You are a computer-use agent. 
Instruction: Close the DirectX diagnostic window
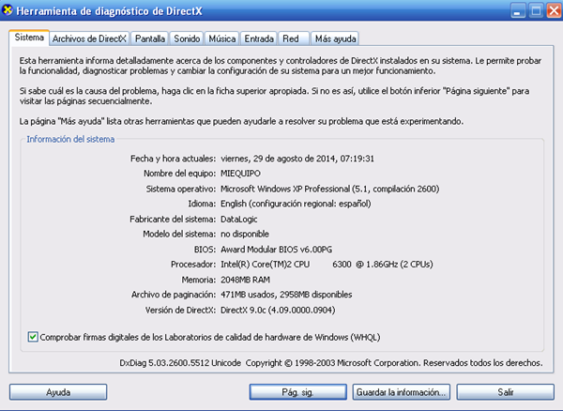coord(555,10)
